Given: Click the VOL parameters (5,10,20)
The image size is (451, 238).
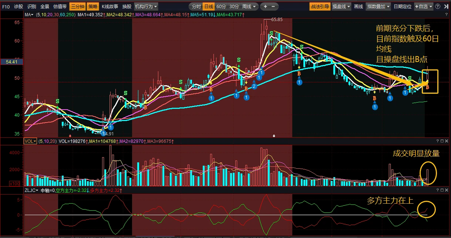Looking at the screenshot, I should [x=47, y=141].
